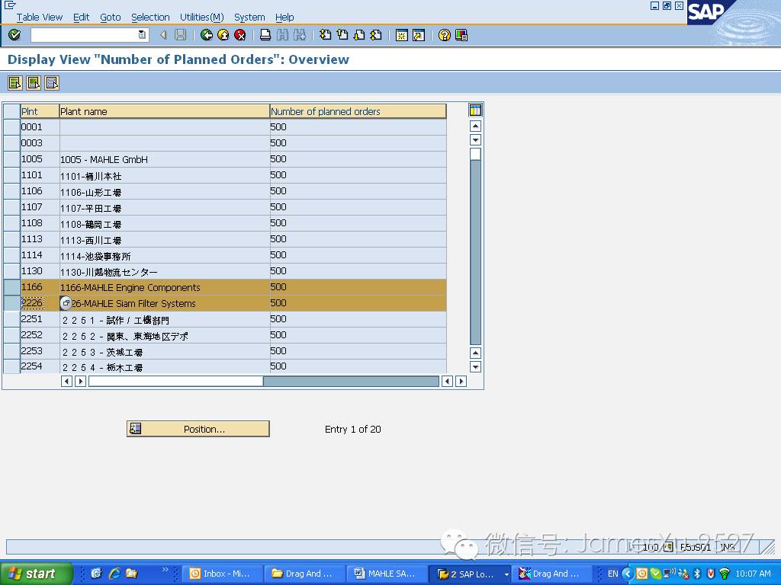This screenshot has height=585, width=781.
Task: Click the plant number 2254 cell
Action: click(40, 366)
